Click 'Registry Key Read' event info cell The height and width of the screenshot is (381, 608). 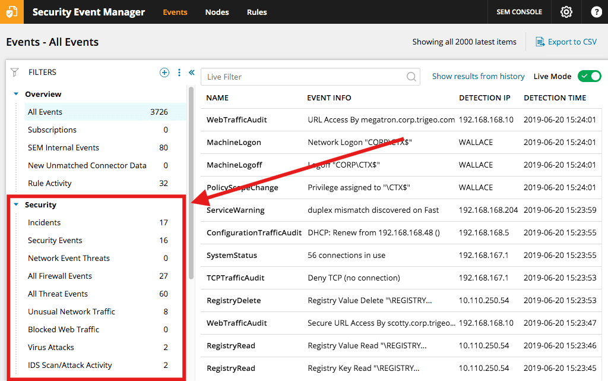click(x=363, y=368)
